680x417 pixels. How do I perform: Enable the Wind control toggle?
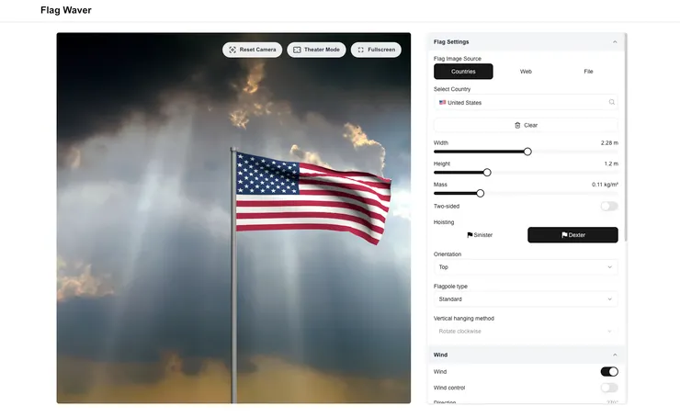[x=609, y=388]
